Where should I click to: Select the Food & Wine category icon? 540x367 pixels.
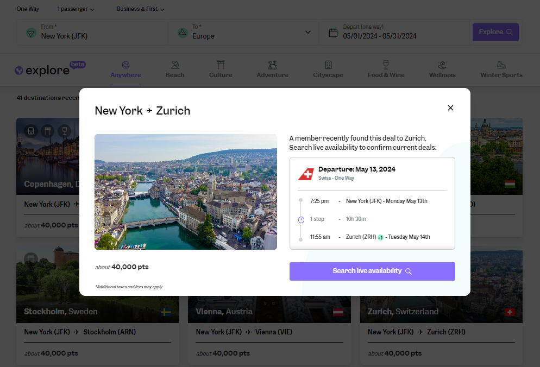[x=386, y=64]
